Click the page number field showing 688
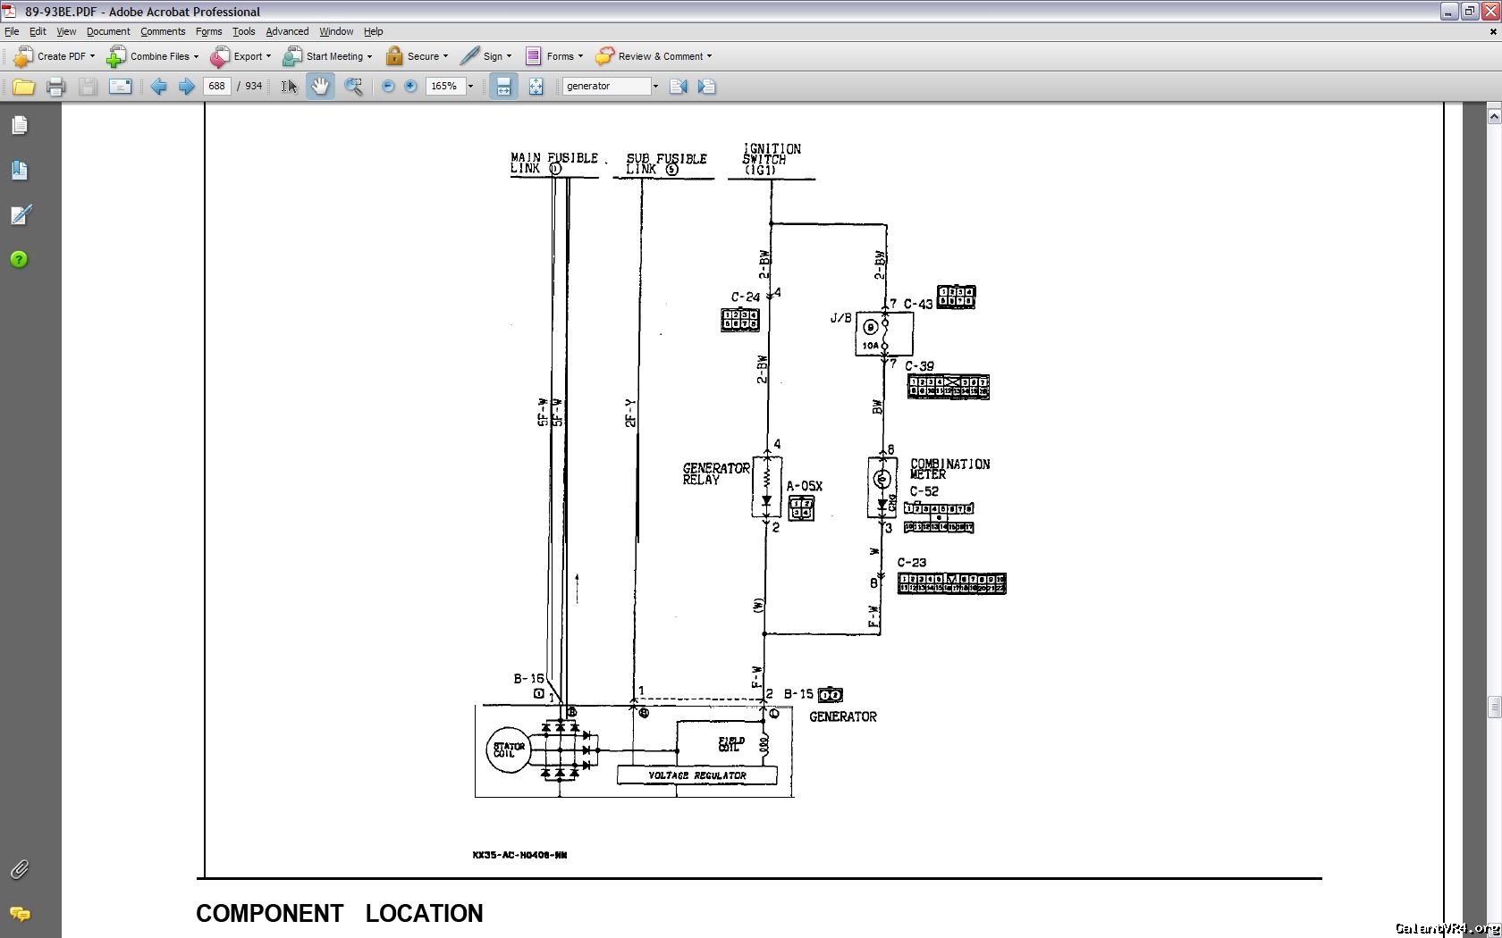Image resolution: width=1502 pixels, height=938 pixels. click(217, 87)
